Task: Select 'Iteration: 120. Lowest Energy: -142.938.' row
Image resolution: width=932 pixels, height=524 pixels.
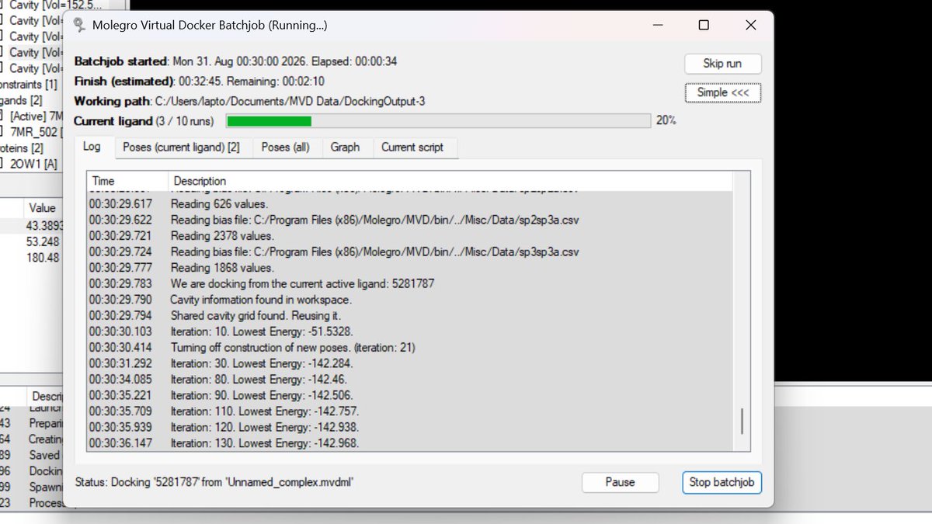Action: (409, 427)
